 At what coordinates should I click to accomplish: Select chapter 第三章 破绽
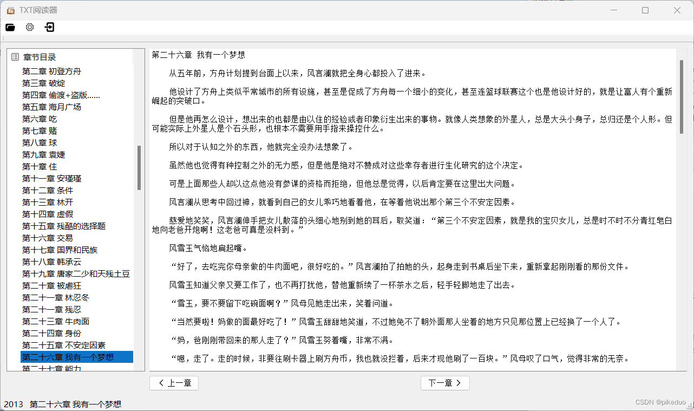pyautogui.click(x=43, y=83)
